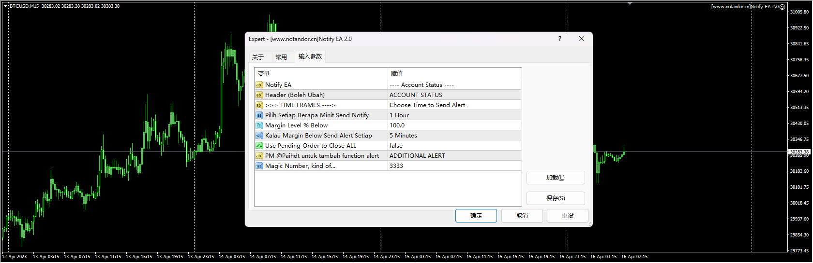The image size is (813, 263).
Task: Toggle the 'false' value for Use Pending Order
Action: tap(455, 146)
